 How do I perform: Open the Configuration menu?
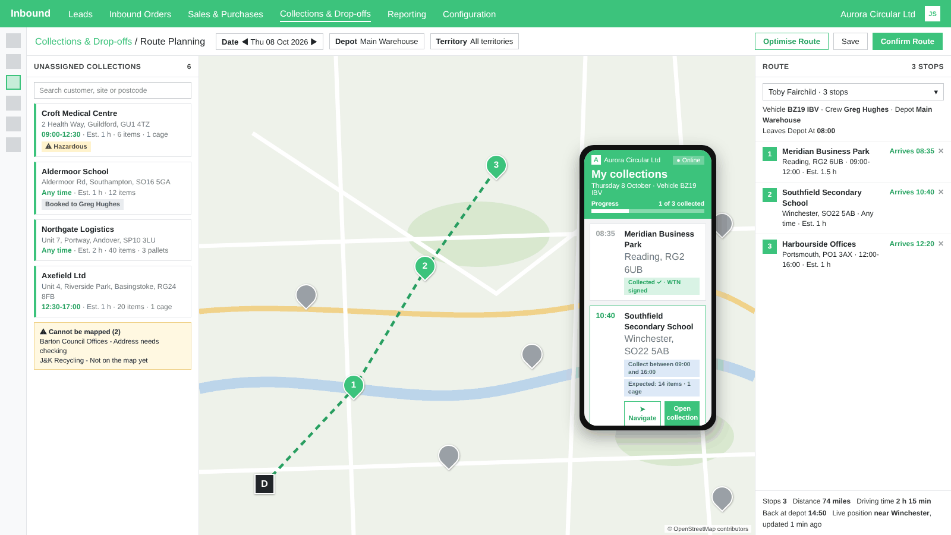click(469, 14)
